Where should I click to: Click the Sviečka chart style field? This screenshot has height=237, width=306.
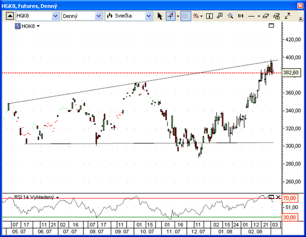click(125, 16)
